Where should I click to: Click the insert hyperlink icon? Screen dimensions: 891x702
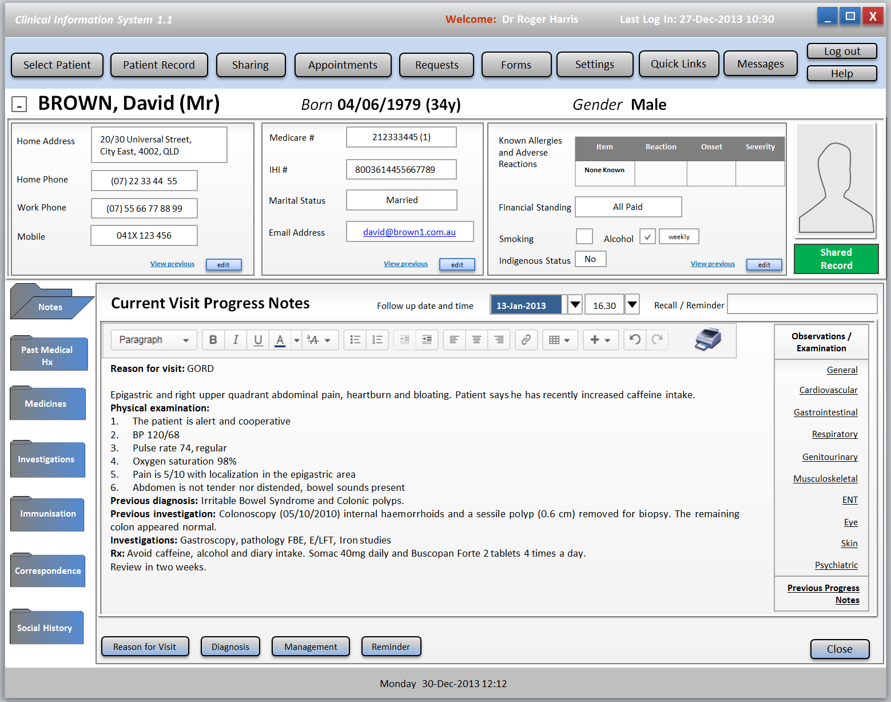(526, 340)
